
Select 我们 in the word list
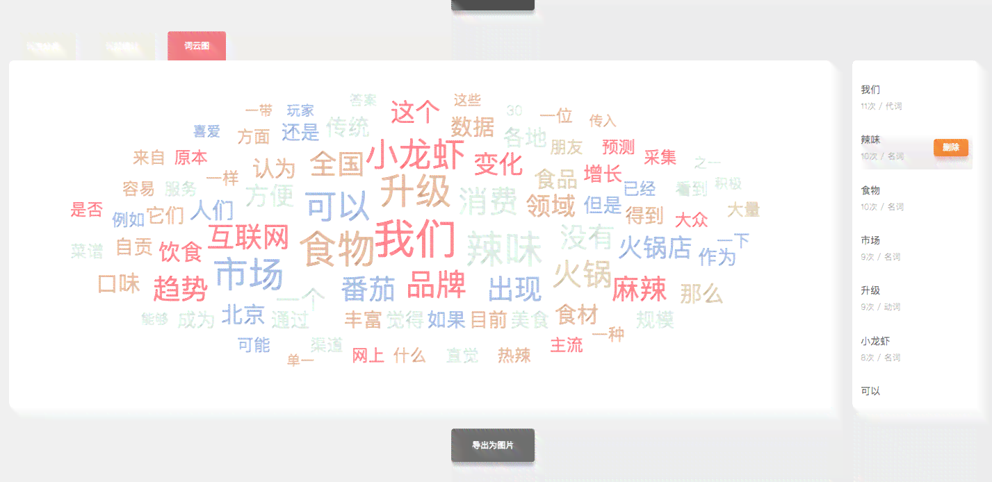[870, 90]
